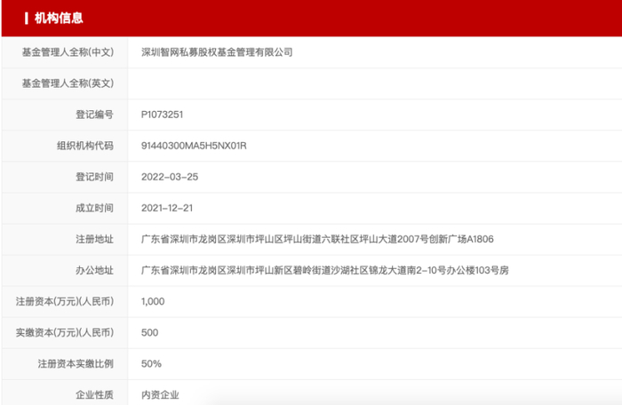Click the 基金管理人全称(中文) label
The height and width of the screenshot is (405, 622).
pyautogui.click(x=68, y=52)
